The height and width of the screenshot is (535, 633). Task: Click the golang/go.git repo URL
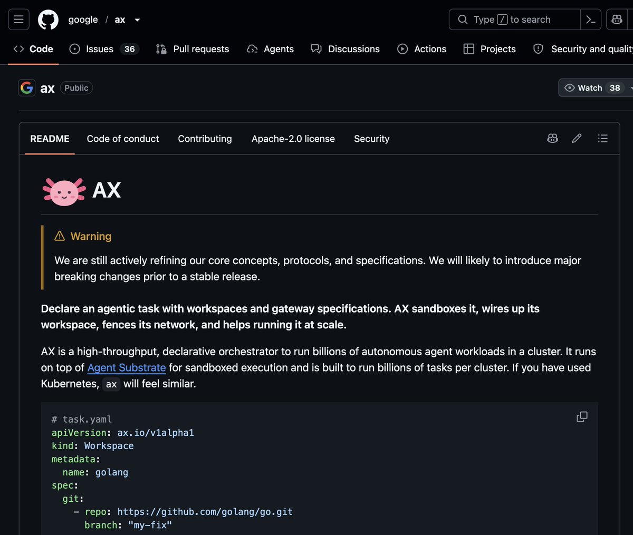(205, 512)
